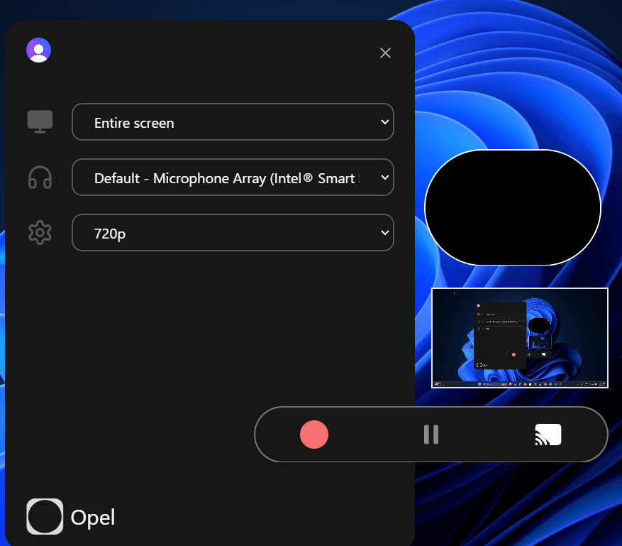Expand the chevron on the 720p selector
Image resolution: width=622 pixels, height=546 pixels.
[385, 233]
